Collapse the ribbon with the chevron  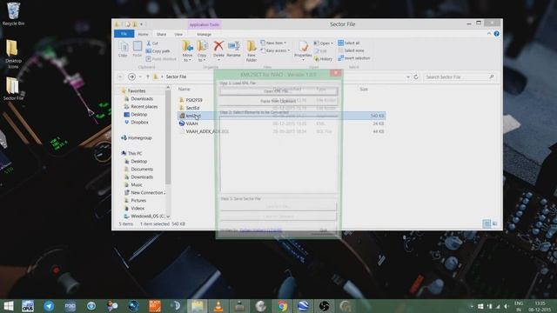click(x=489, y=34)
